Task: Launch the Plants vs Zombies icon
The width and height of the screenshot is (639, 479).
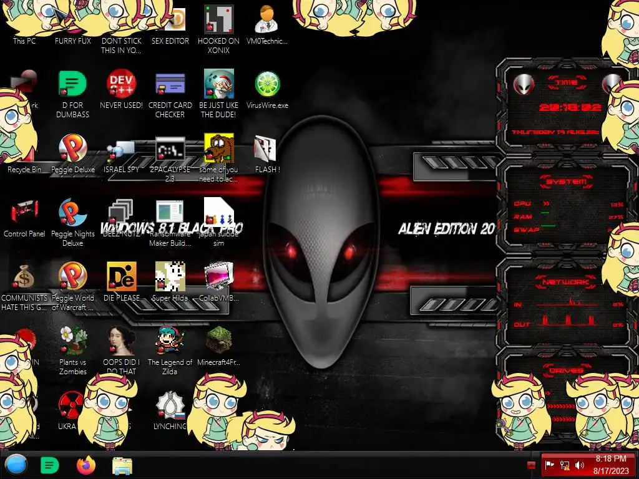Action: click(x=72, y=341)
